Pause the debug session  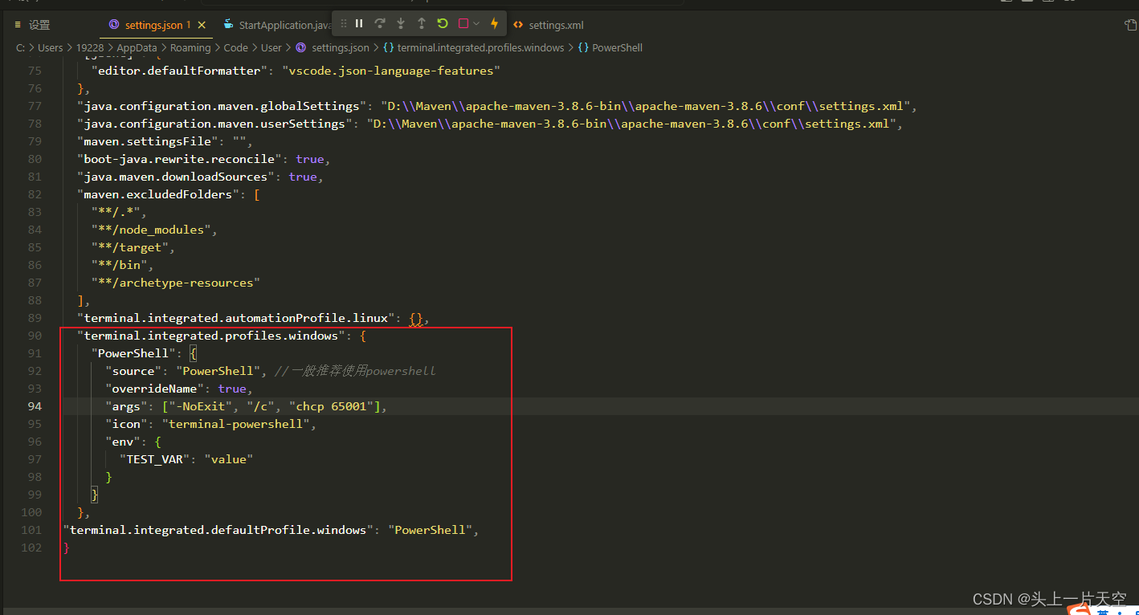(359, 24)
